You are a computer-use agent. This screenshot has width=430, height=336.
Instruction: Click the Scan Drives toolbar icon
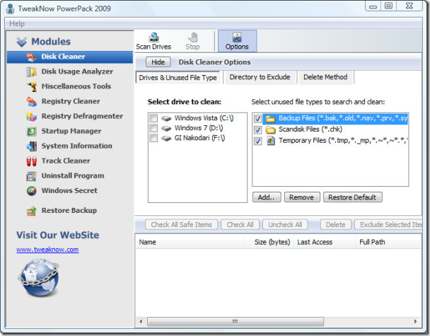pos(153,37)
